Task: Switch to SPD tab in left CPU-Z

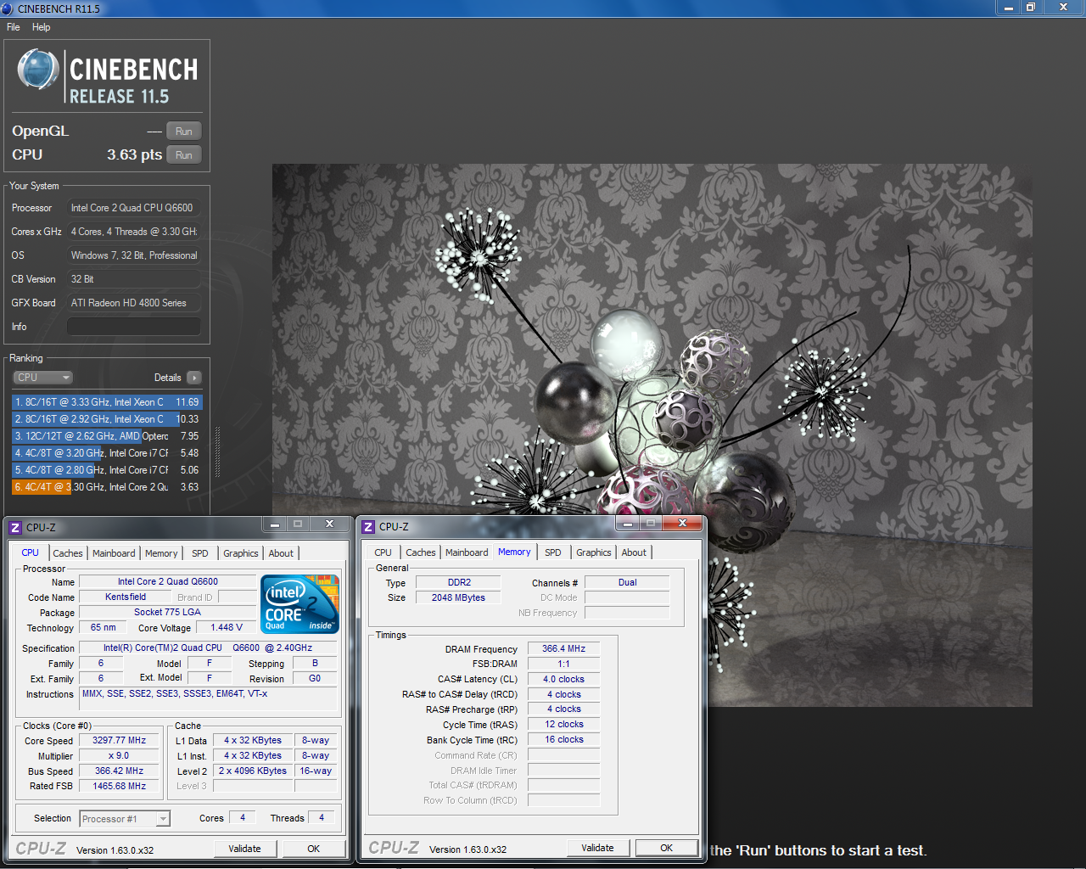Action: (200, 553)
